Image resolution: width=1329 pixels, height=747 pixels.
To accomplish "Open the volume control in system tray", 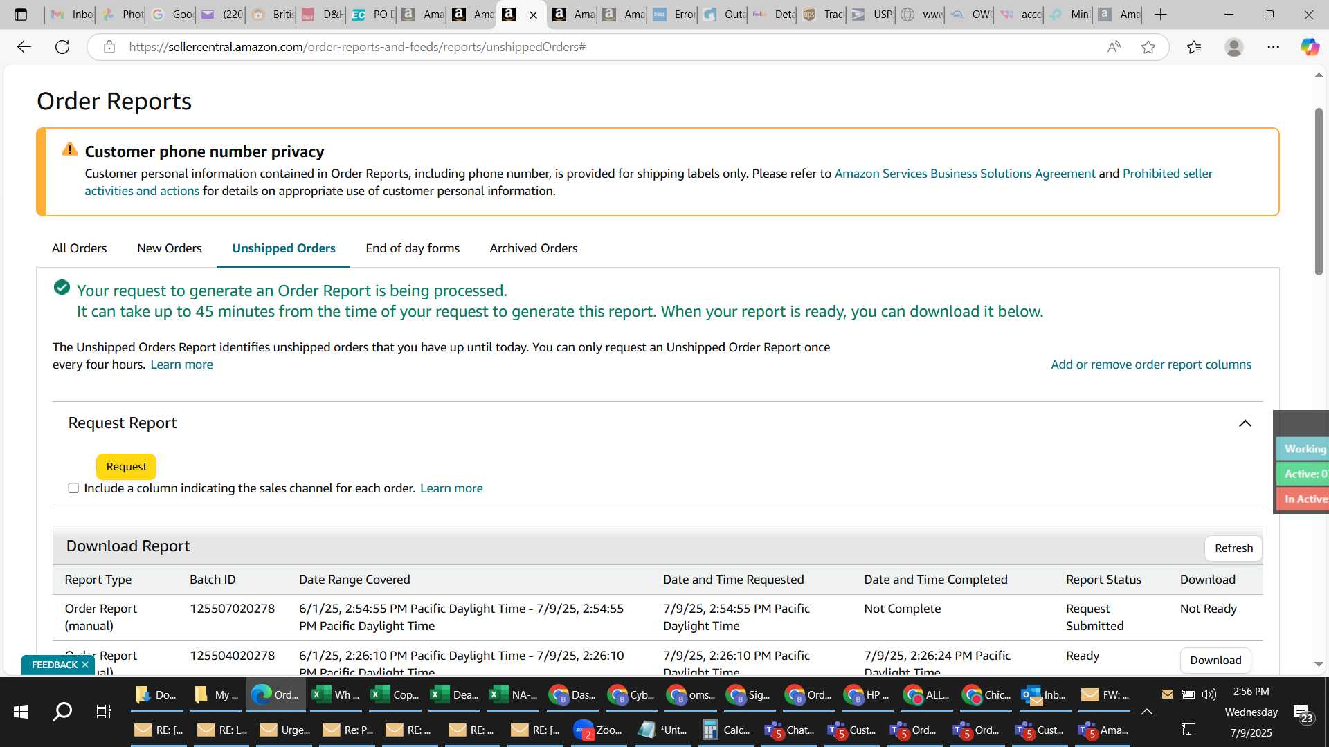I will 1209,694.
